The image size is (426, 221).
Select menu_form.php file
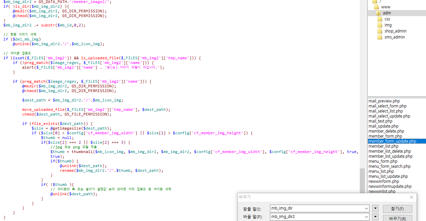(x=383, y=161)
